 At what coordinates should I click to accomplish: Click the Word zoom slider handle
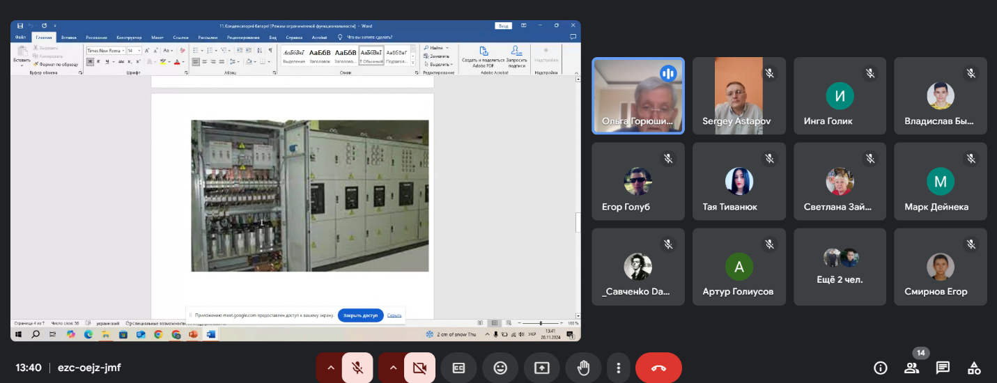(x=541, y=323)
